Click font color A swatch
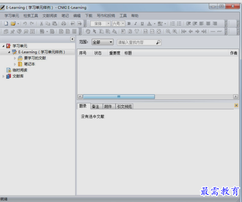 click(x=149, y=24)
